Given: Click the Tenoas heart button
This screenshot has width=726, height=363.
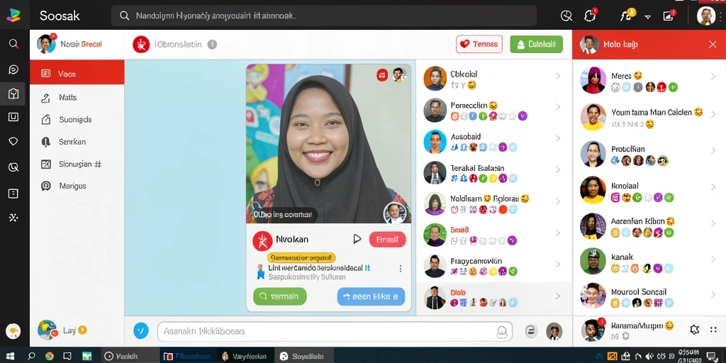Looking at the screenshot, I should pos(479,45).
